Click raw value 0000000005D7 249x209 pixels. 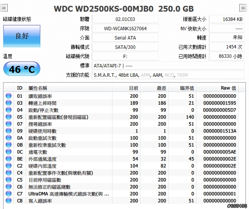[219, 110]
